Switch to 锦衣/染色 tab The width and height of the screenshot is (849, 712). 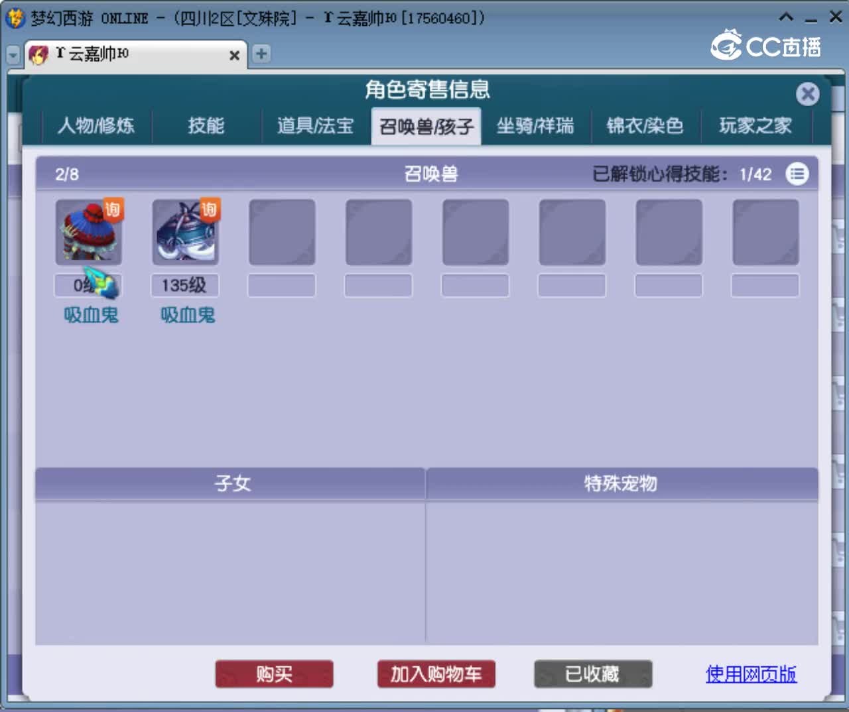(x=645, y=125)
